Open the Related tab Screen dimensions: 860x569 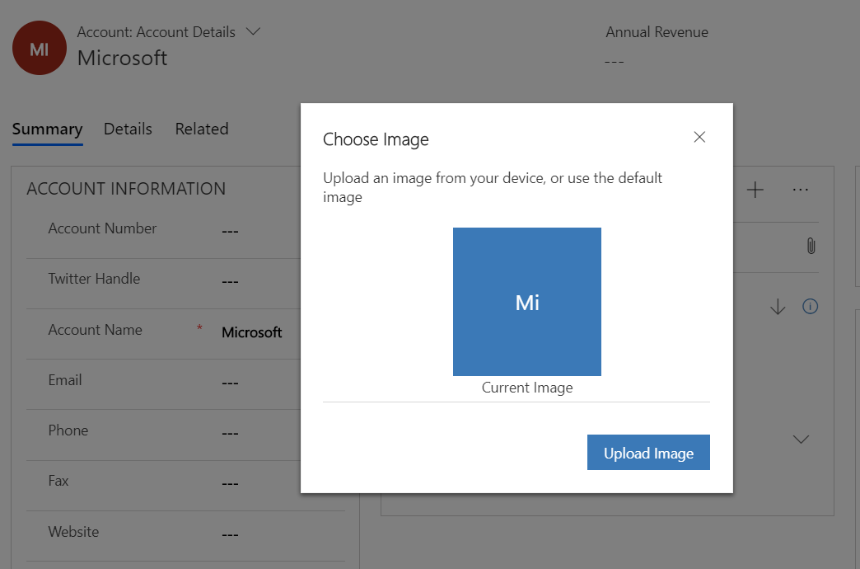202,129
